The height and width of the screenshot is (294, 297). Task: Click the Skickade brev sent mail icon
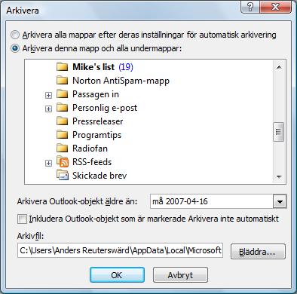[62, 175]
